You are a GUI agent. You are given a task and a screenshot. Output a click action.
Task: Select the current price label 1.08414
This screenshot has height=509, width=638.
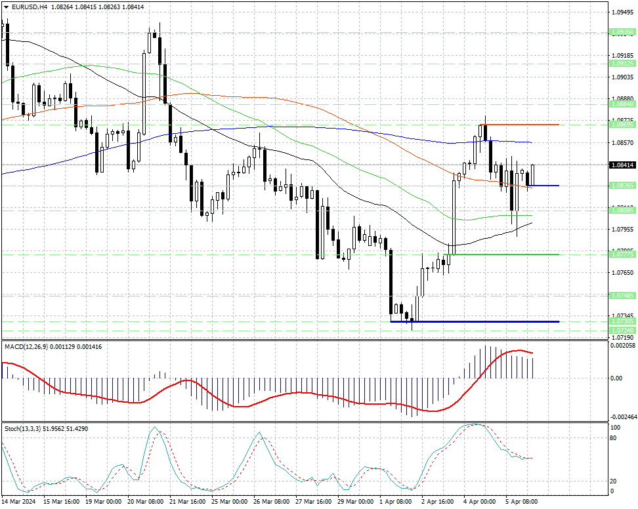622,165
